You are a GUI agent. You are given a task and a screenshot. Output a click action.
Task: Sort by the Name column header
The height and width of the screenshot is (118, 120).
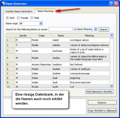pos(61,36)
